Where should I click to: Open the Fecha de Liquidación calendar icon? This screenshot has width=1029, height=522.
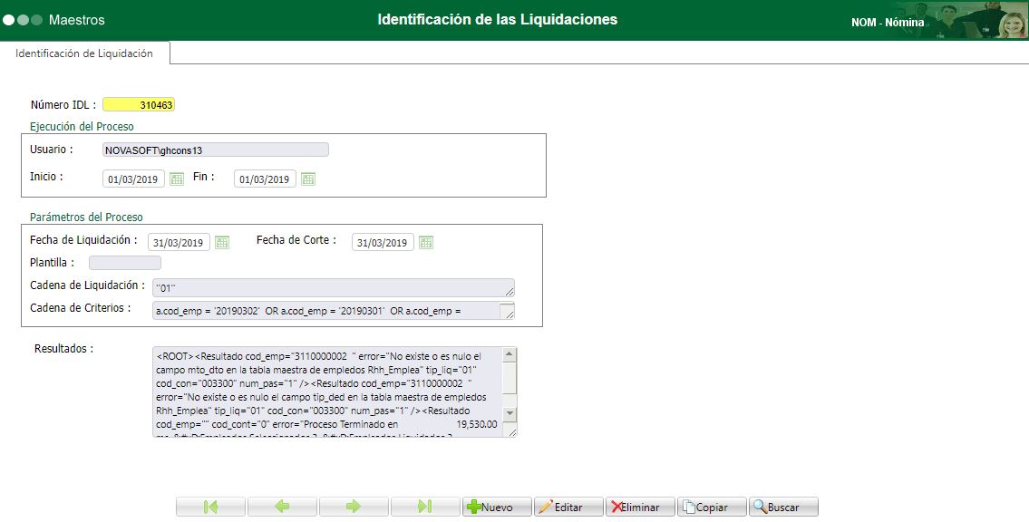[221, 242]
